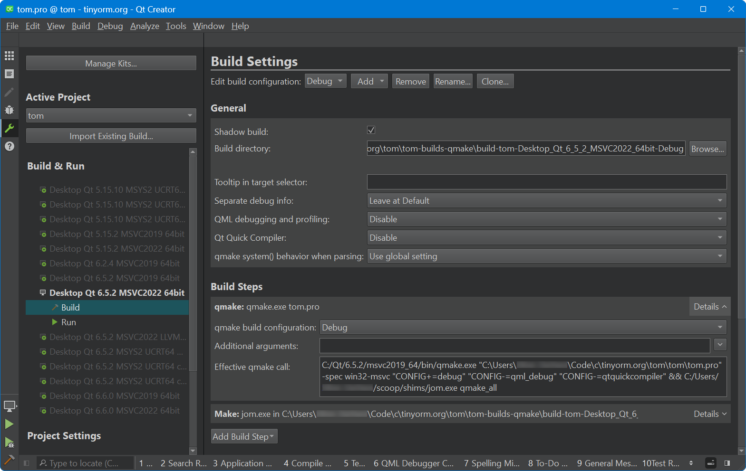Enable kit icon for Qt 6.6.0 MSVC2022
The width and height of the screenshot is (746, 471).
click(x=43, y=411)
